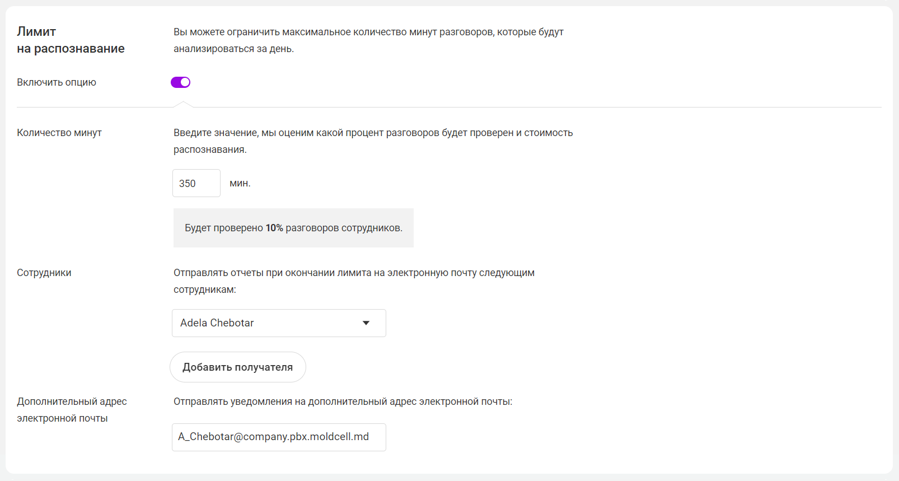Toggle the "Включить опцию" switch
The width and height of the screenshot is (899, 481).
(180, 82)
